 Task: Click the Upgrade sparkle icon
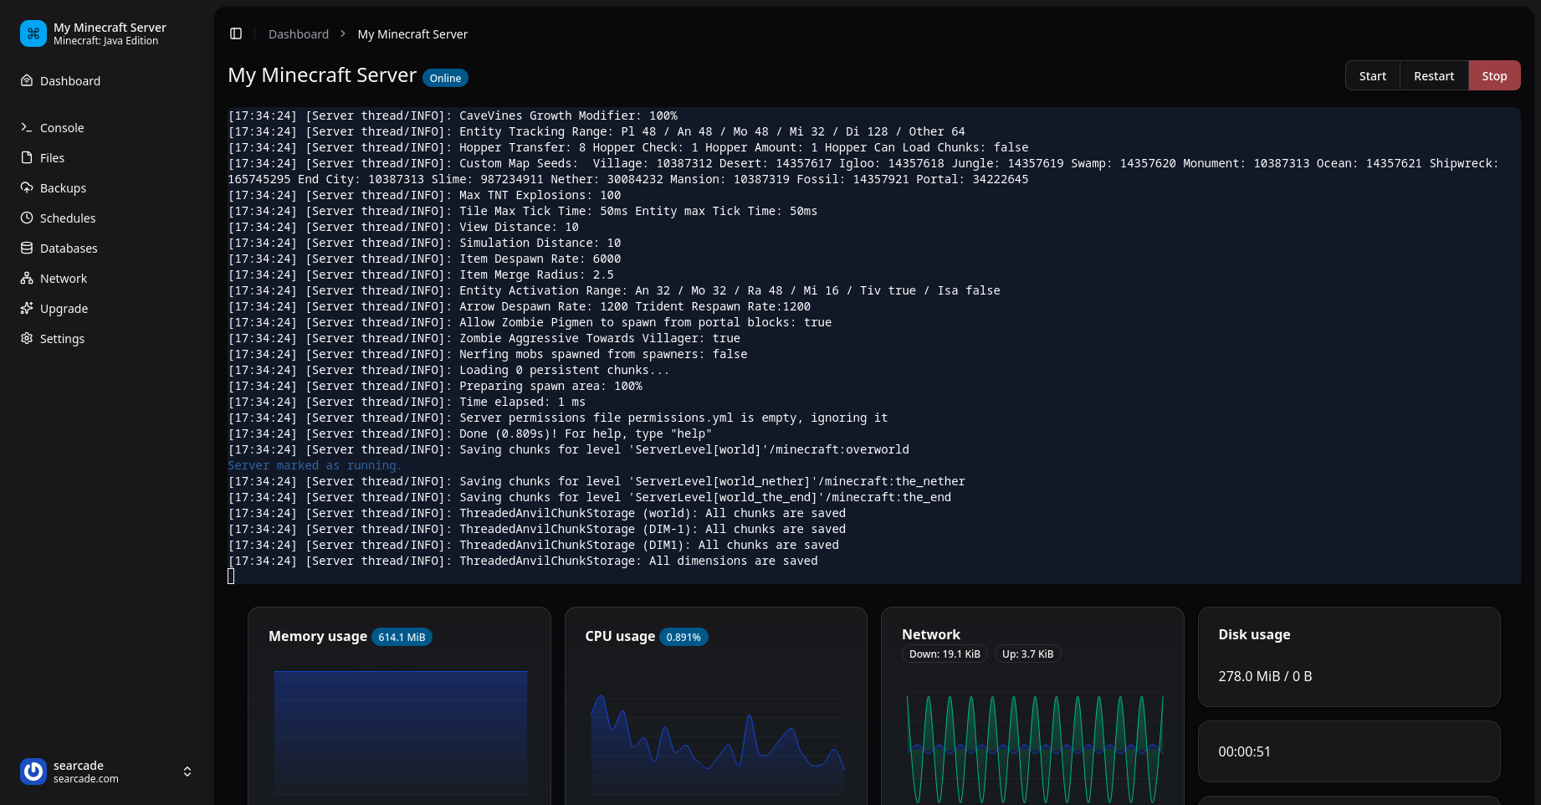click(27, 308)
